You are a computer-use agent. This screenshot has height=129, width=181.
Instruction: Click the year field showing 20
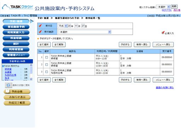(x=69, y=26)
